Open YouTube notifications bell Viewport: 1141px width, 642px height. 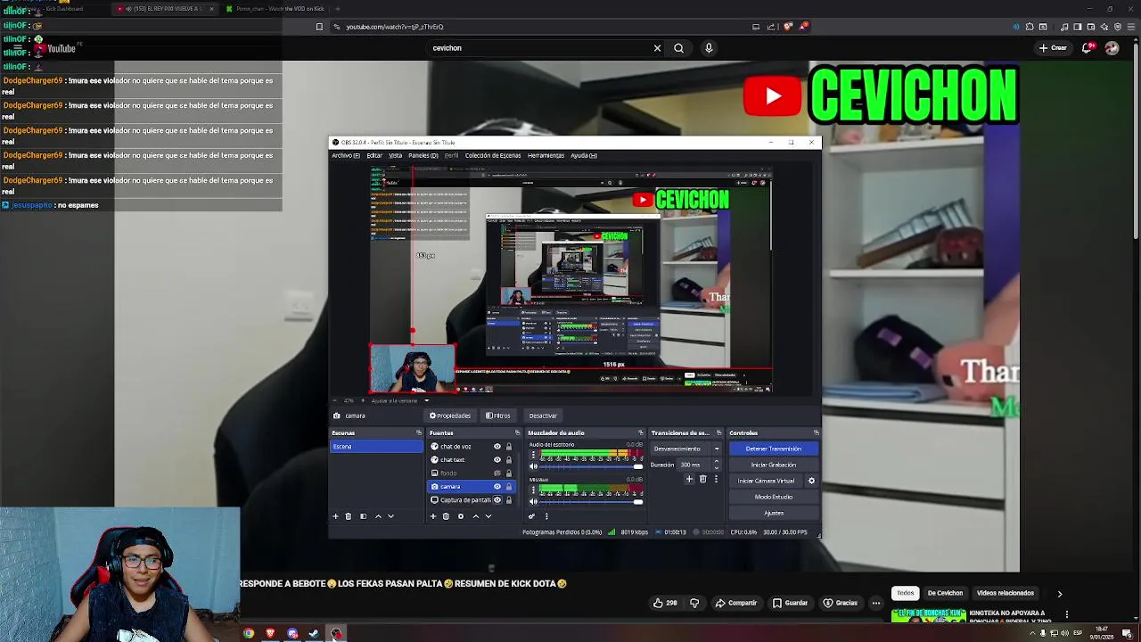point(1088,48)
